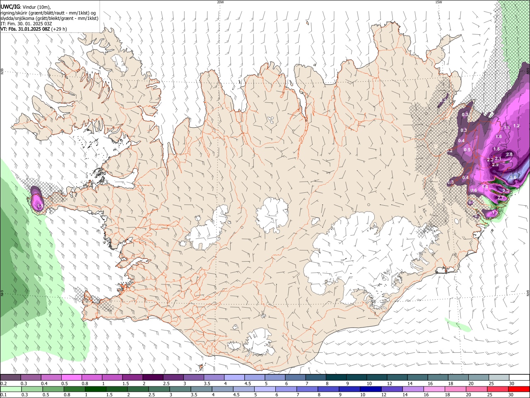530x398 pixels.
Task: Click the deep blue 10 swatch in bottom legend
Action: coord(371,389)
